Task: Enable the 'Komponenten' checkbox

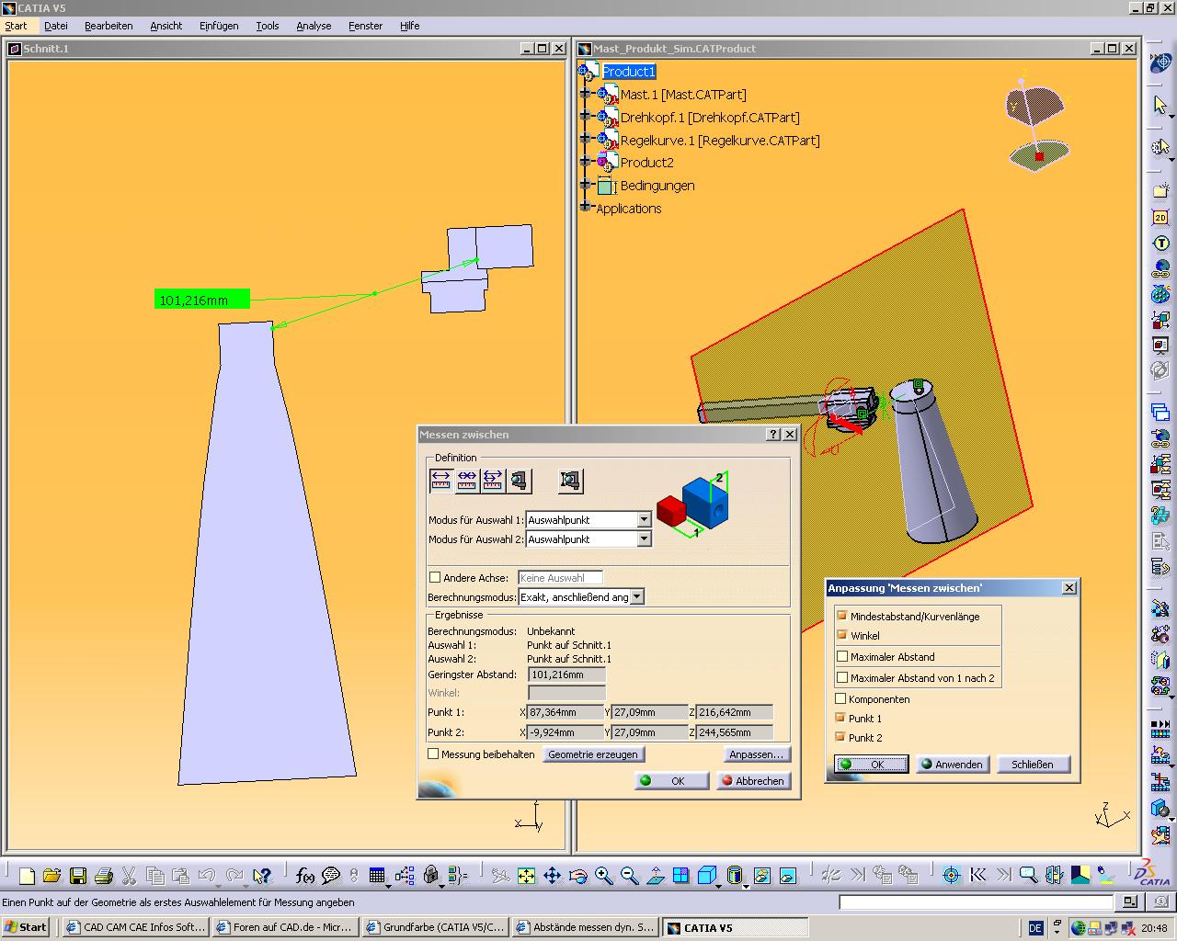Action: [x=840, y=698]
